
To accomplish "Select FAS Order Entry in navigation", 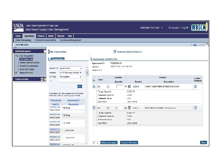I will [26, 59].
